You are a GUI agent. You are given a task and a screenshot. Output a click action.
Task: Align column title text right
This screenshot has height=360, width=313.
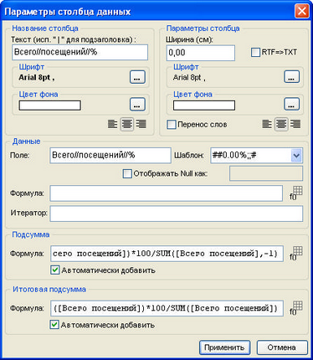(x=141, y=124)
